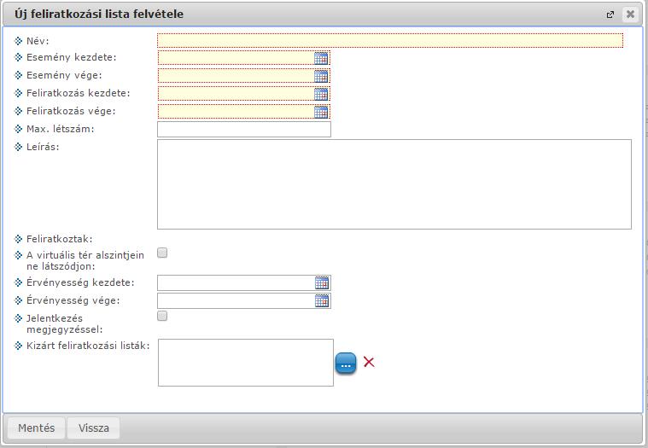Remove excluded list with the red X
Image resolution: width=648 pixels, height=448 pixels.
tap(369, 362)
